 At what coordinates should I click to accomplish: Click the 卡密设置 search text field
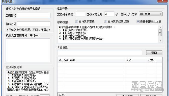coord(100,53)
